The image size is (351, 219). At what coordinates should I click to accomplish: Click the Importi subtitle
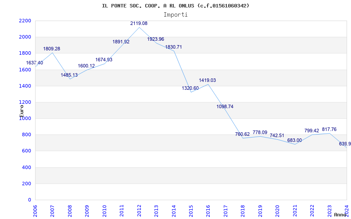tap(175, 15)
